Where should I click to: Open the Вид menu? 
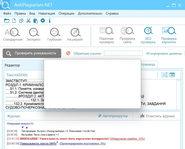32,13
